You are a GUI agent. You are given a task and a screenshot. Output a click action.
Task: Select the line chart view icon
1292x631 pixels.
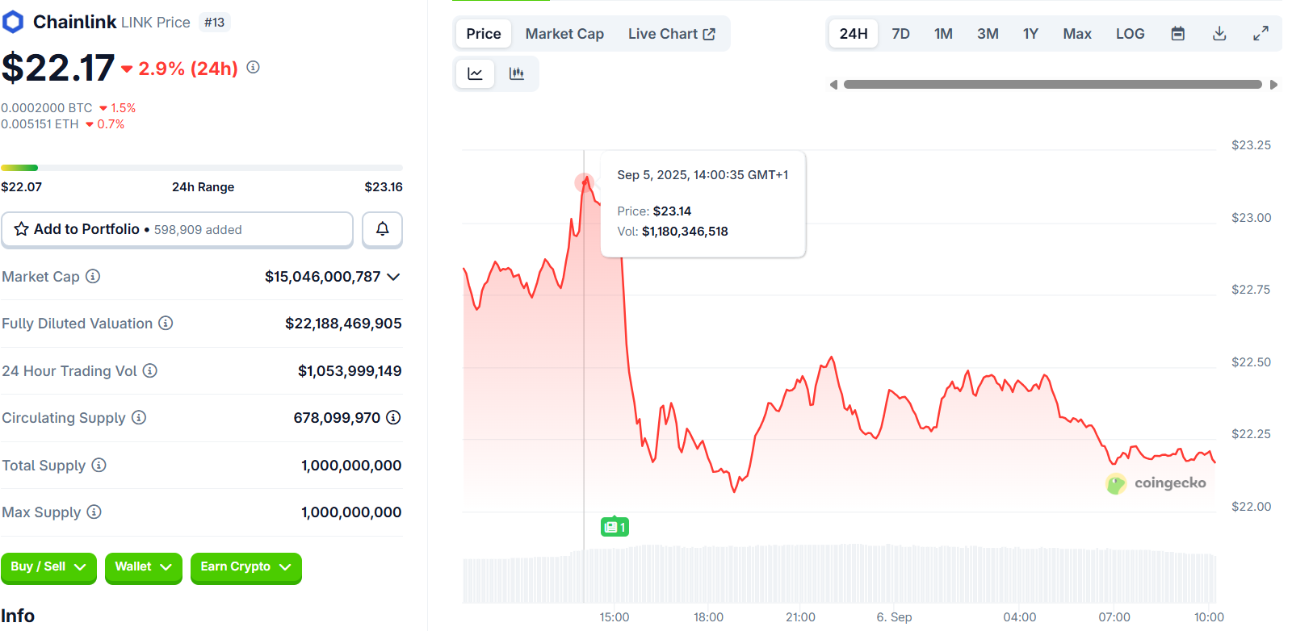[x=476, y=74]
